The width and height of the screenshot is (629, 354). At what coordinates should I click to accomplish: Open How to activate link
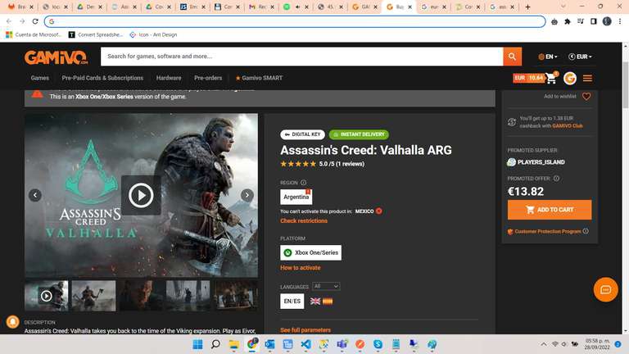pos(300,268)
